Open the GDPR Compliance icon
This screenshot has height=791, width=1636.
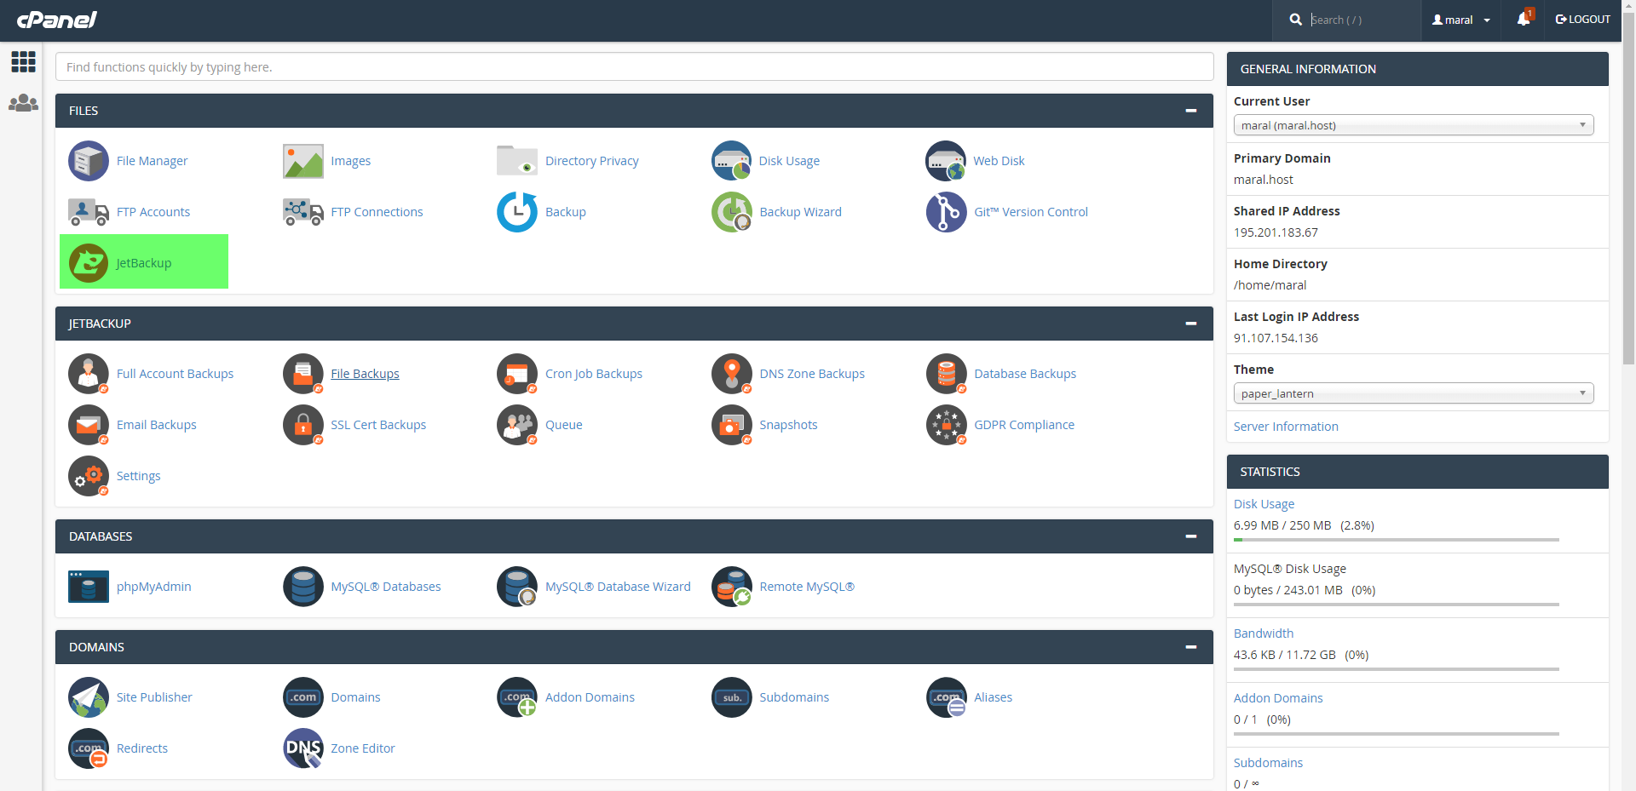click(946, 425)
